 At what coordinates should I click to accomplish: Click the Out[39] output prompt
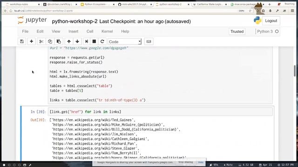click(x=38, y=120)
